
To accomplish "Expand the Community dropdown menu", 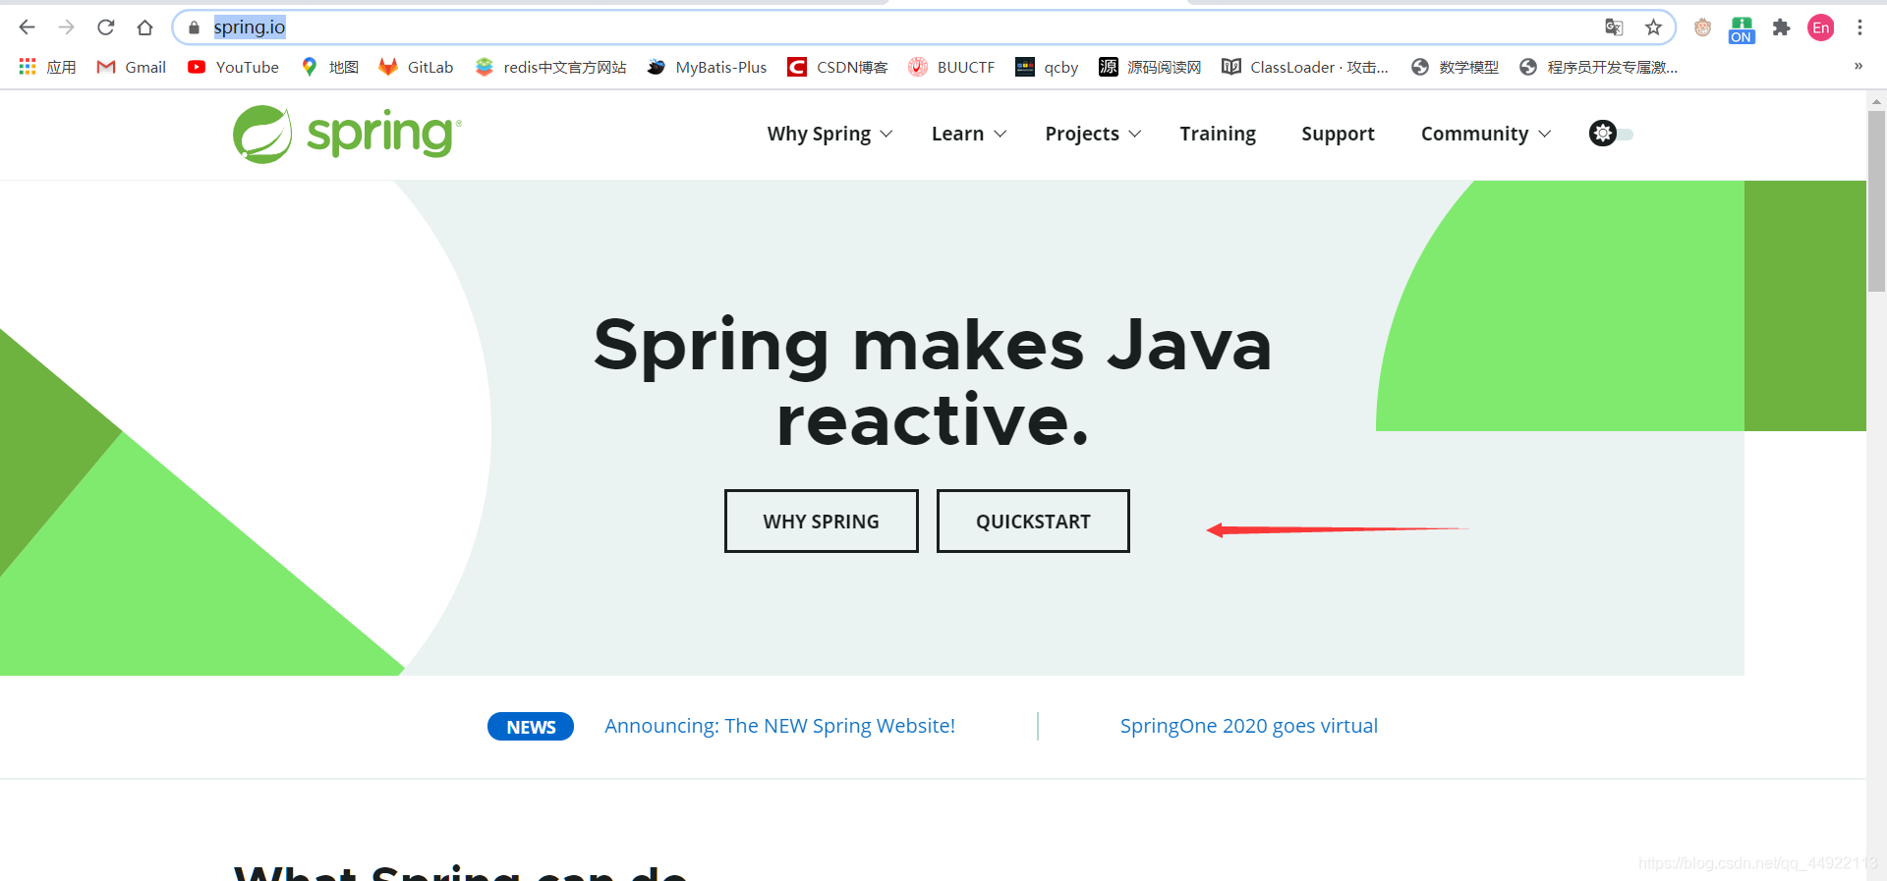I will (x=1485, y=134).
